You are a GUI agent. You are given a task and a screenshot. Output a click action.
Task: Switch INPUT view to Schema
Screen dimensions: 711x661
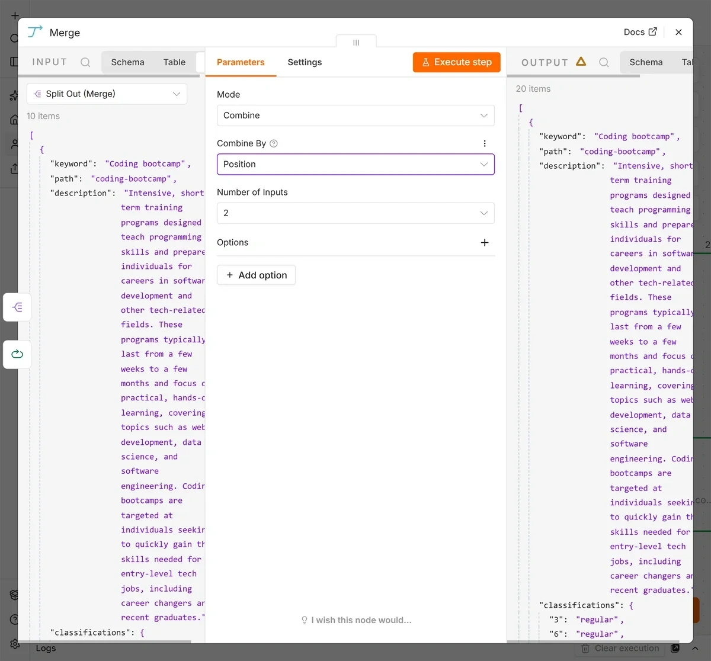click(127, 62)
